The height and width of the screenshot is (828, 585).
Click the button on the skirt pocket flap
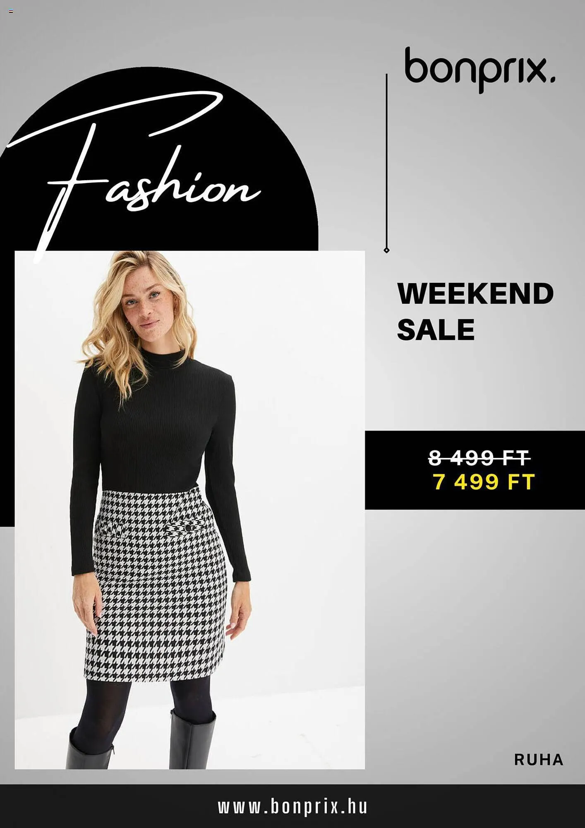(x=188, y=528)
